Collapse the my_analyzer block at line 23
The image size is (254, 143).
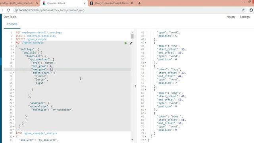point(14,106)
